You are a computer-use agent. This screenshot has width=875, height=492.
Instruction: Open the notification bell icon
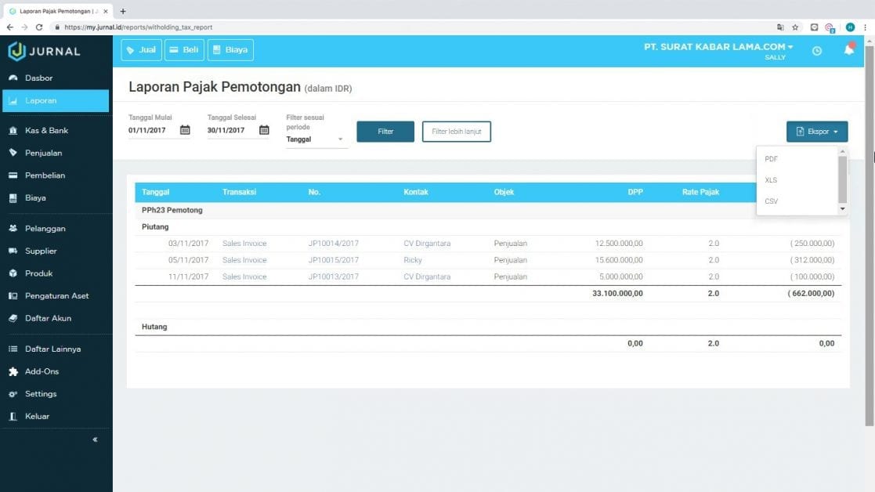[848, 49]
